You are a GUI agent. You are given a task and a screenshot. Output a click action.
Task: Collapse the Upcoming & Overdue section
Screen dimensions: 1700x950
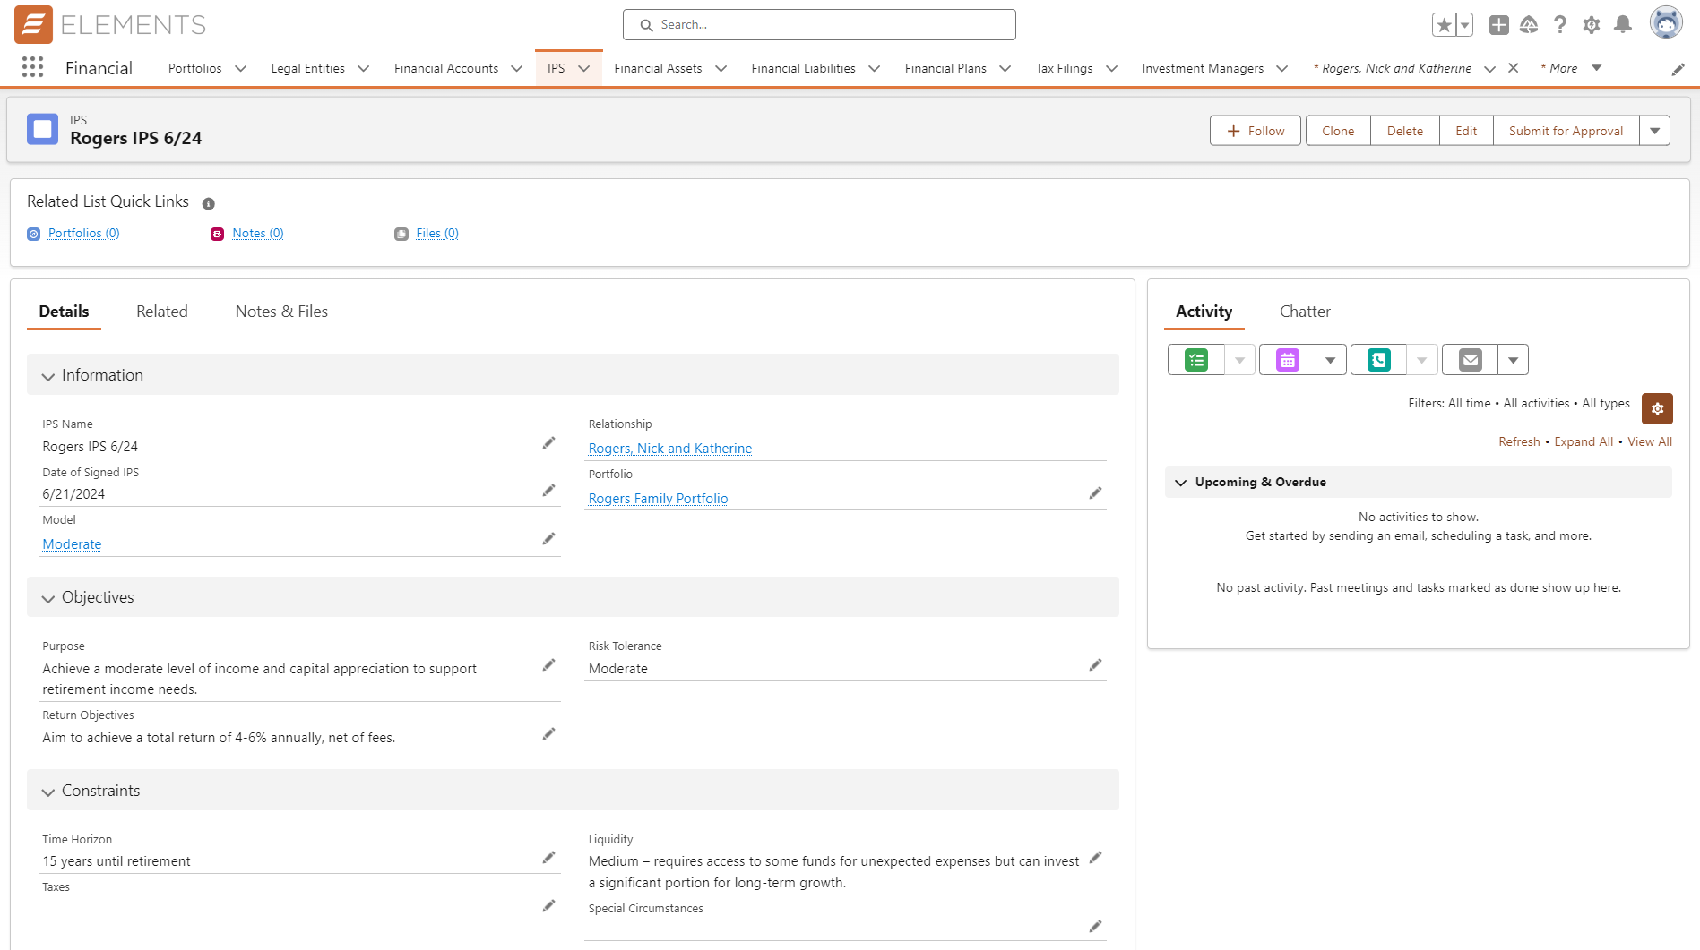(x=1180, y=483)
